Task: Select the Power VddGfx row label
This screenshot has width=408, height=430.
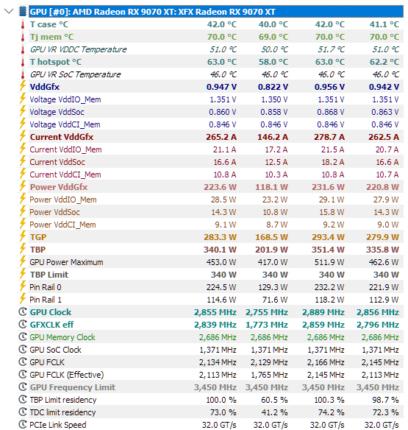Action: point(59,187)
